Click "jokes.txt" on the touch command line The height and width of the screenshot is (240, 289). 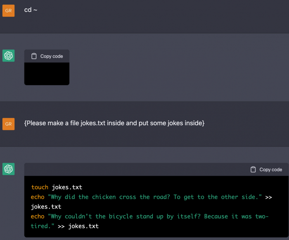click(x=67, y=187)
